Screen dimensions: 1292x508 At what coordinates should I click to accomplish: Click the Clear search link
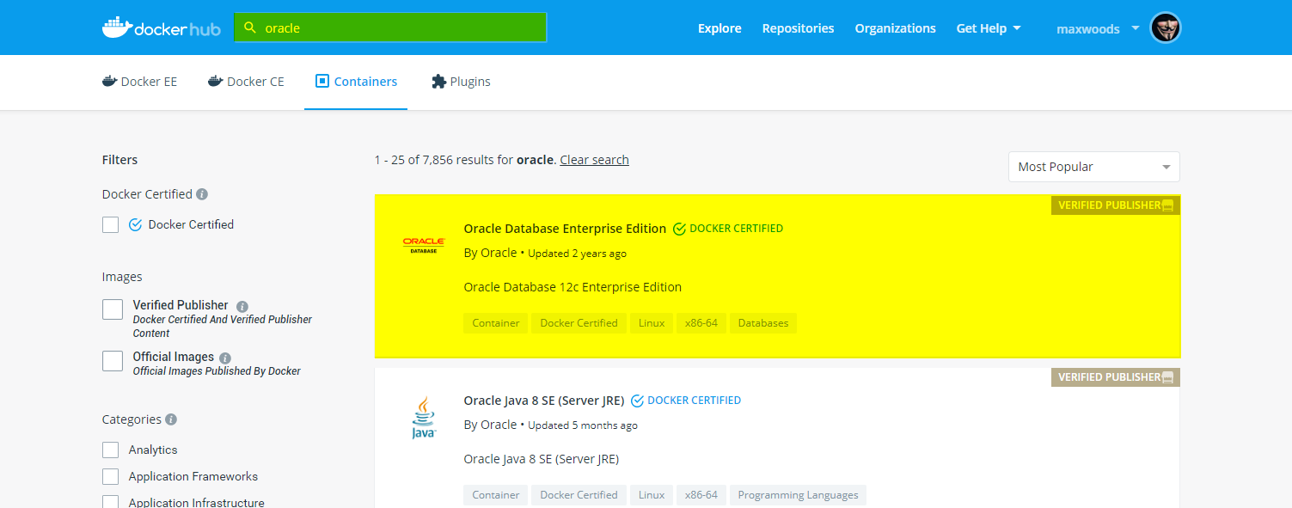(x=594, y=159)
